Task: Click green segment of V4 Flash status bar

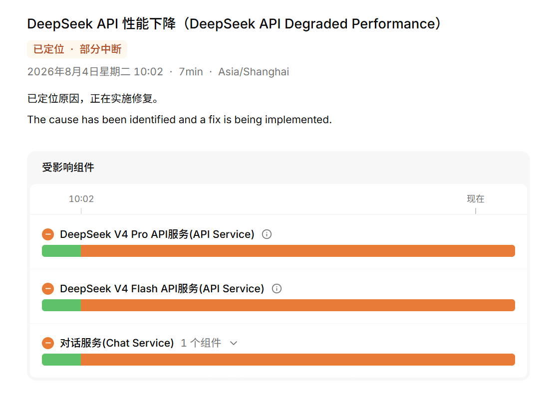Action: (x=61, y=305)
